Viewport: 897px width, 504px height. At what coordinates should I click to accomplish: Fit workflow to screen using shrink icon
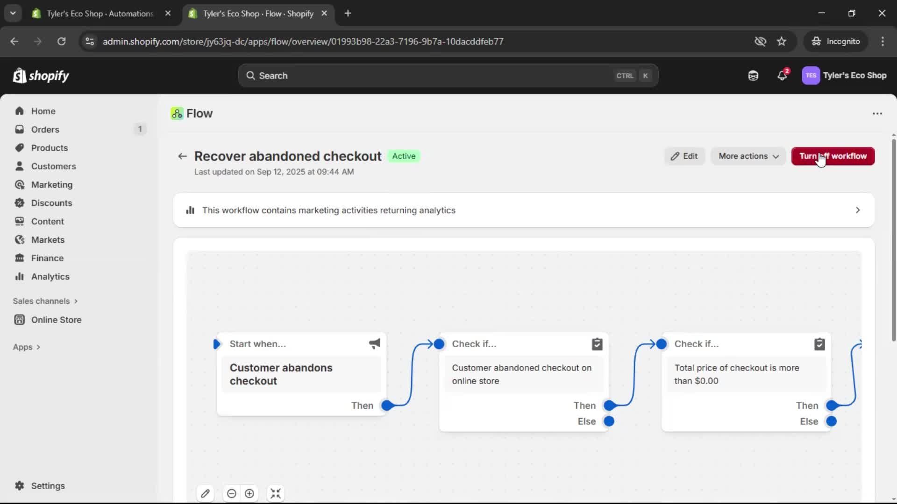click(x=276, y=493)
